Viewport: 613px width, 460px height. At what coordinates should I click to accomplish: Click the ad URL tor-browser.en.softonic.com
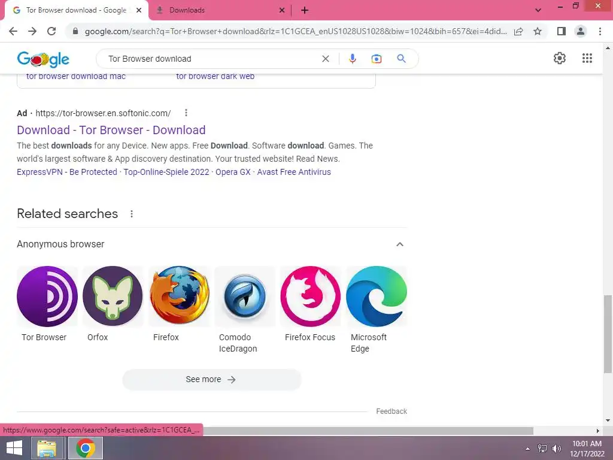click(103, 113)
